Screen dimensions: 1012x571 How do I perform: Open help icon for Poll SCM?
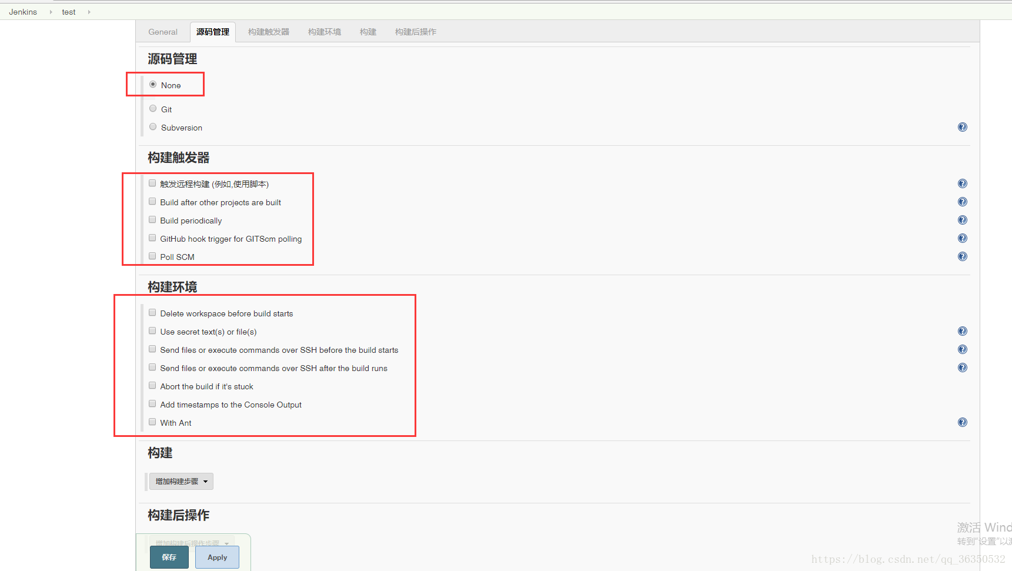tap(963, 256)
